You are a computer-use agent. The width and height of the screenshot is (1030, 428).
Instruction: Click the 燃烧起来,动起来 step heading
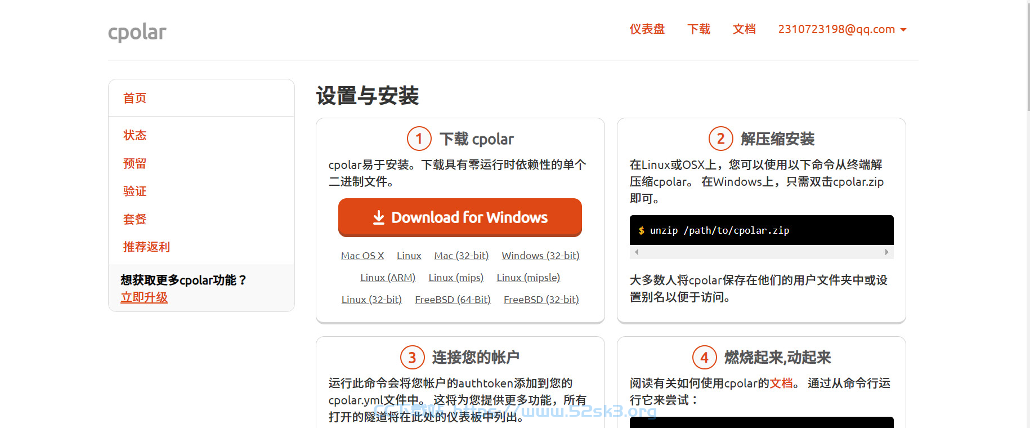pyautogui.click(x=777, y=358)
